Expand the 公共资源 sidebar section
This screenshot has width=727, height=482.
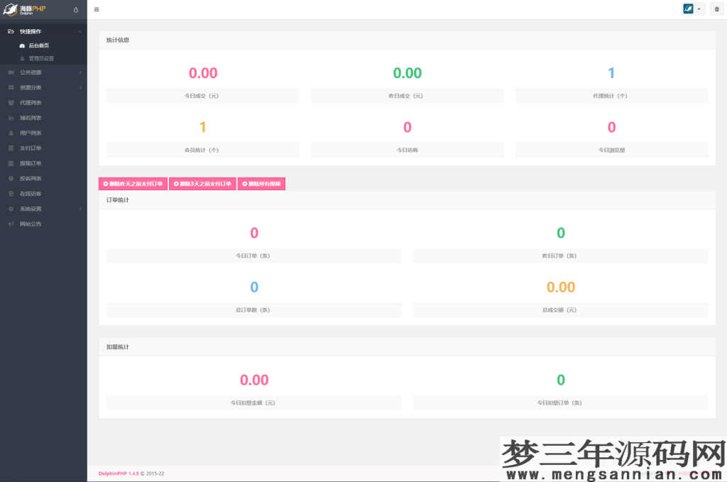pyautogui.click(x=43, y=72)
